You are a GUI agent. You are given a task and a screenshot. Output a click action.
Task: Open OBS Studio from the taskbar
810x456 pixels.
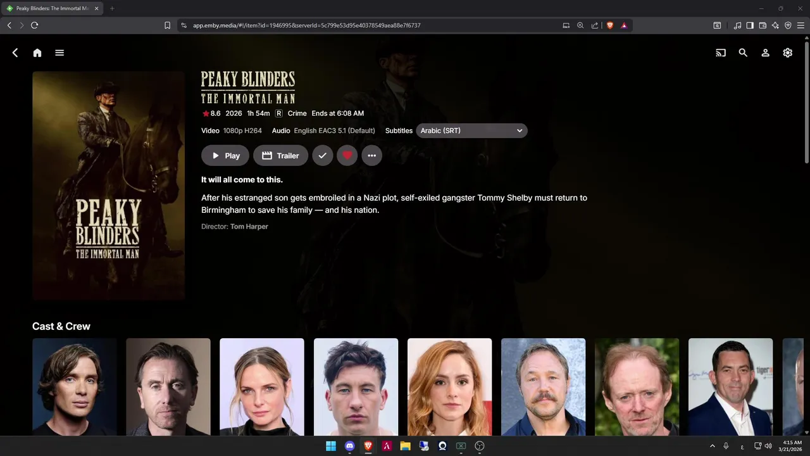click(479, 446)
